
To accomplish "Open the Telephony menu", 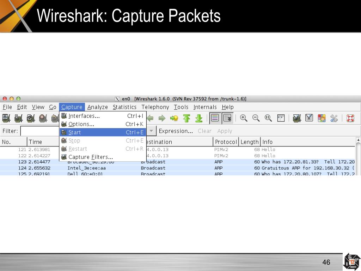I will (x=155, y=107).
